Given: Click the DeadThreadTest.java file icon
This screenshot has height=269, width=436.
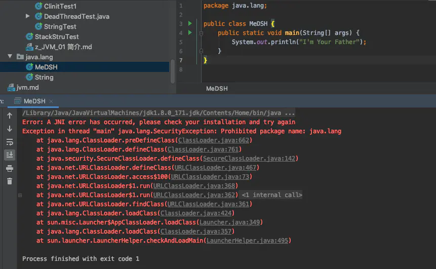Looking at the screenshot, I should [x=38, y=16].
